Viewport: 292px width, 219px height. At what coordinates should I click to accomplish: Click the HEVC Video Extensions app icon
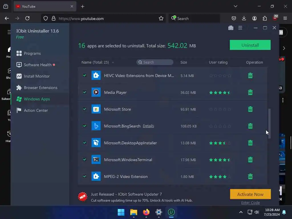(x=96, y=75)
